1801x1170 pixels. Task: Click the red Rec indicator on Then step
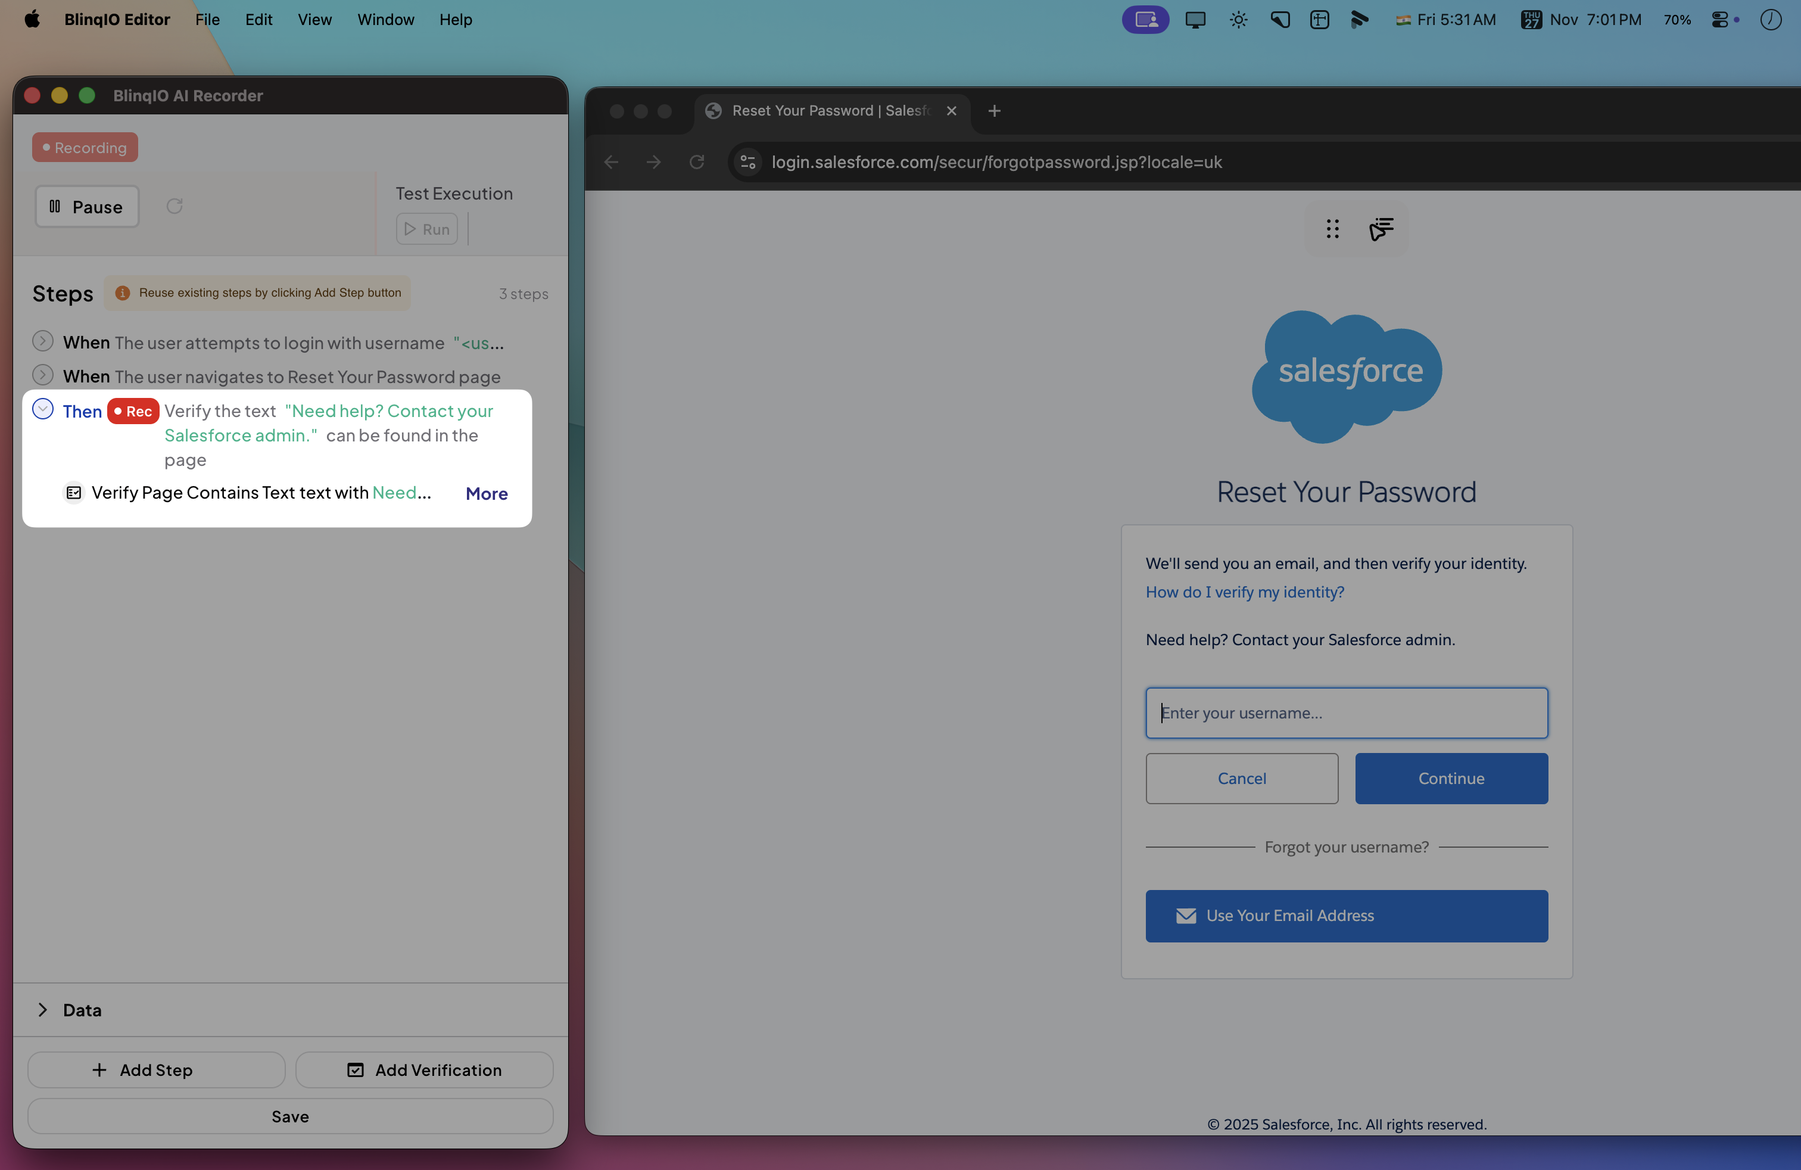point(133,411)
